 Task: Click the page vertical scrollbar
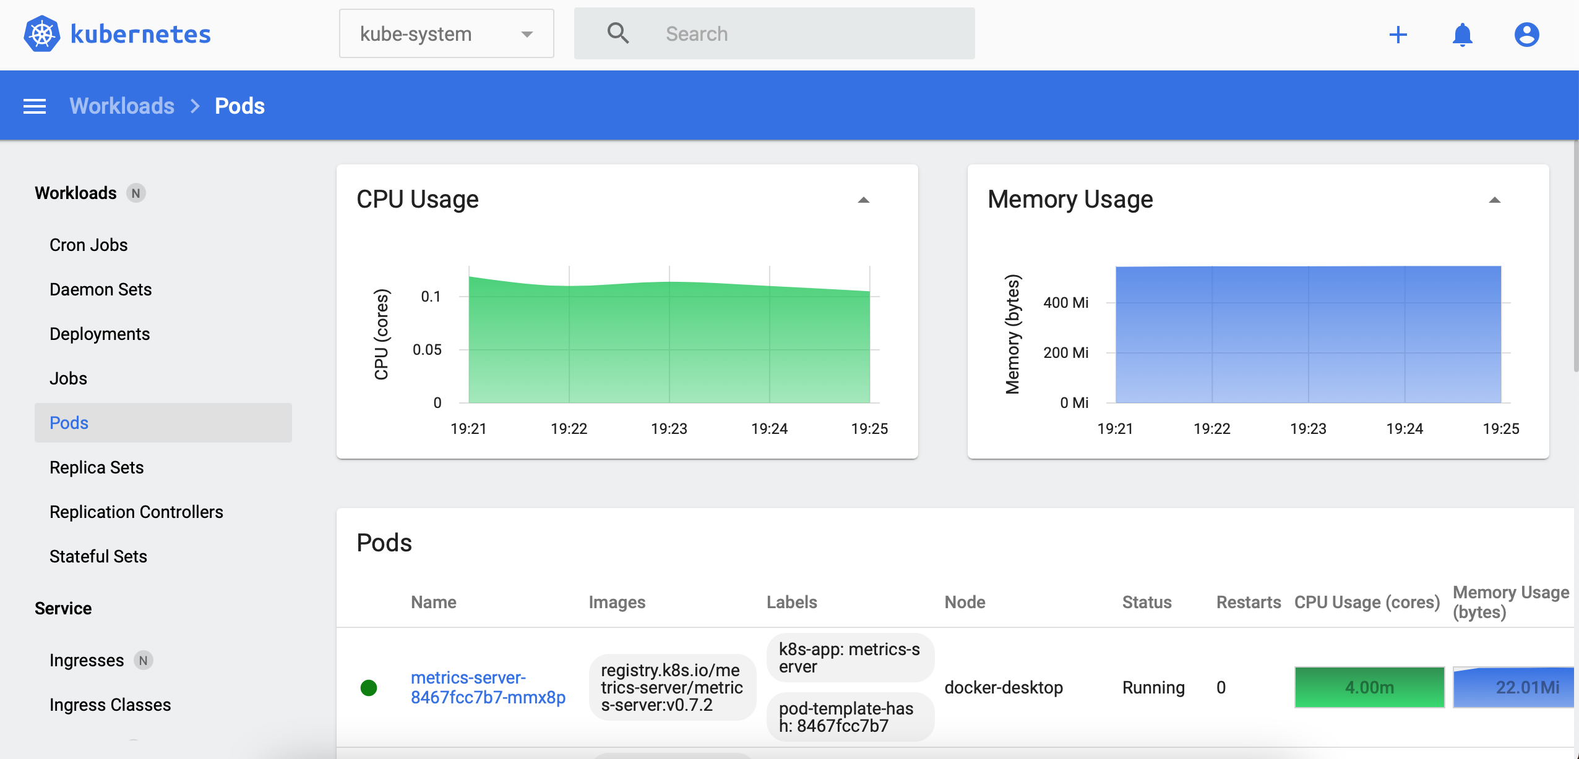[1576, 257]
